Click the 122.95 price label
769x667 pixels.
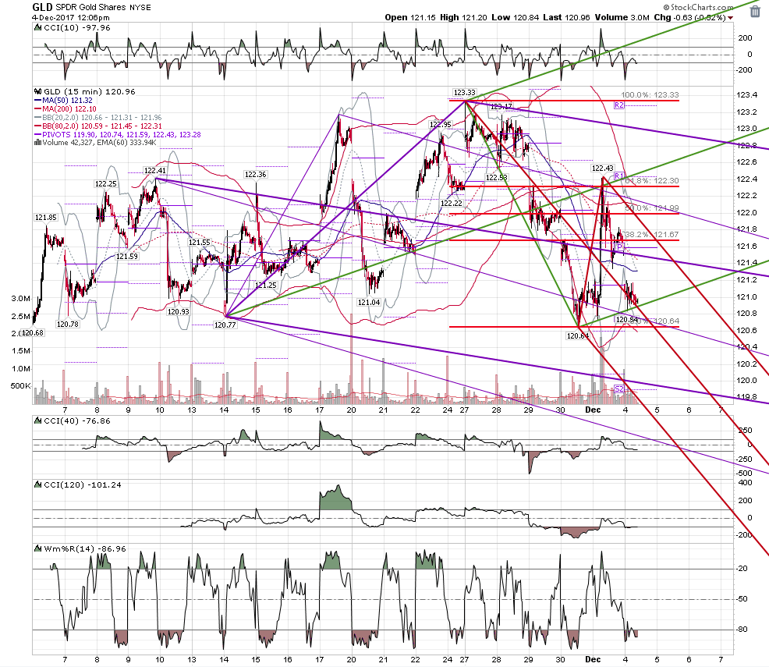pyautogui.click(x=440, y=125)
